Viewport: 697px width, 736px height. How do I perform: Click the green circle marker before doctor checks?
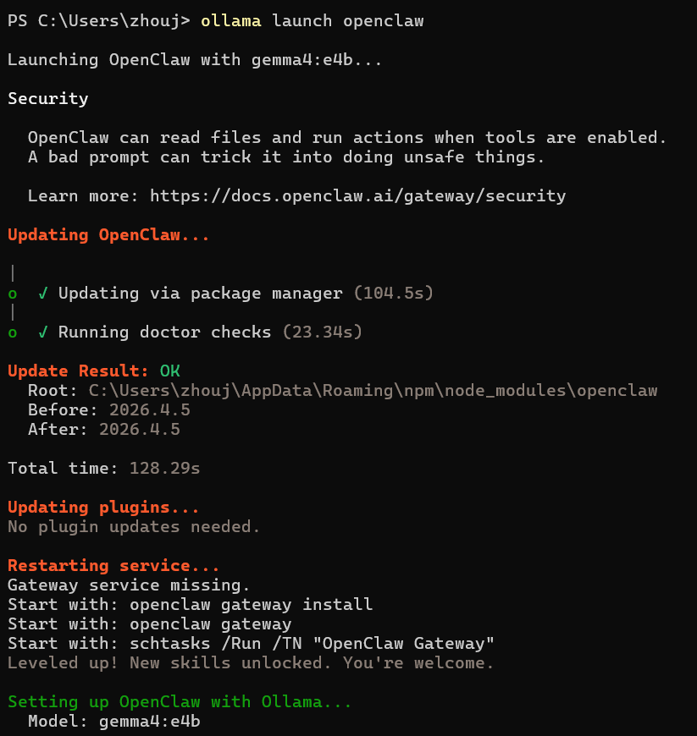coord(13,332)
